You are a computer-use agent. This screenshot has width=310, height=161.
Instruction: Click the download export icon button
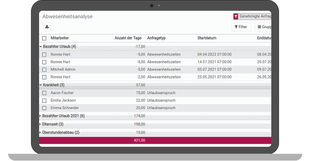pos(47,27)
